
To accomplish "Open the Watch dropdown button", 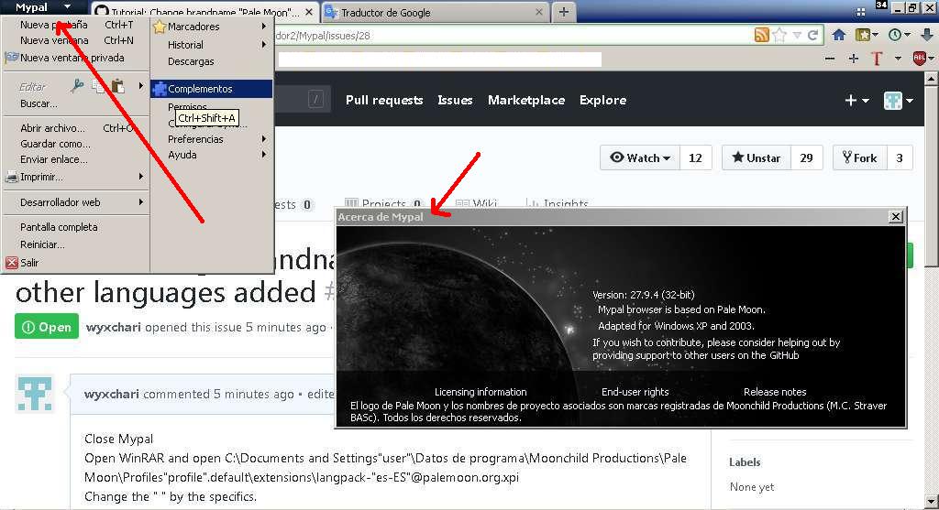I will tap(640, 157).
